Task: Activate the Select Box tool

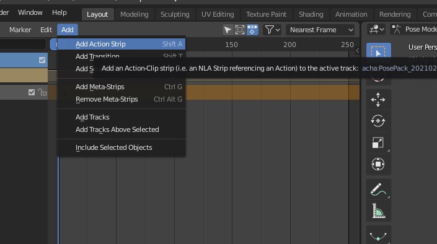Action: pos(378,51)
